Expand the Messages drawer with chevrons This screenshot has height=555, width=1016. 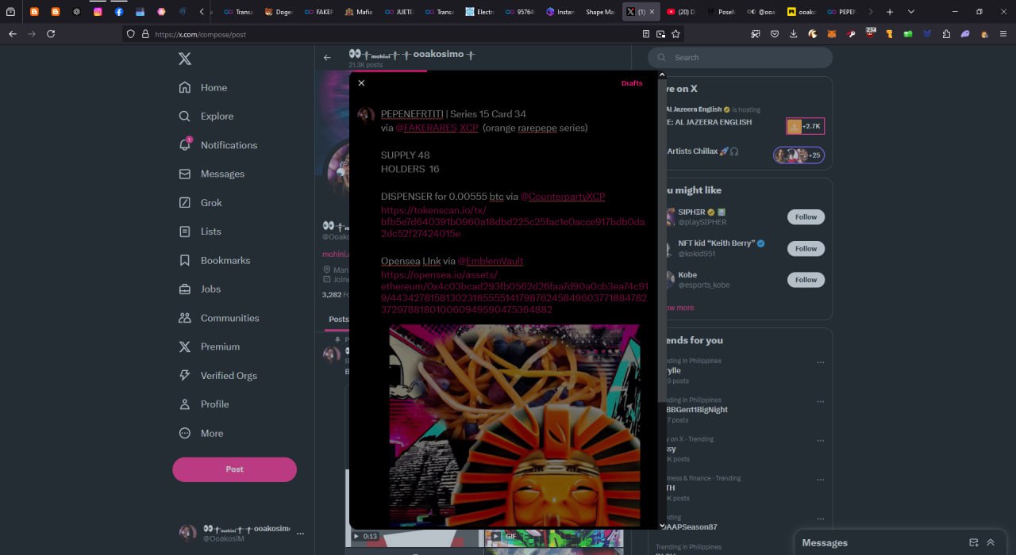coord(991,543)
